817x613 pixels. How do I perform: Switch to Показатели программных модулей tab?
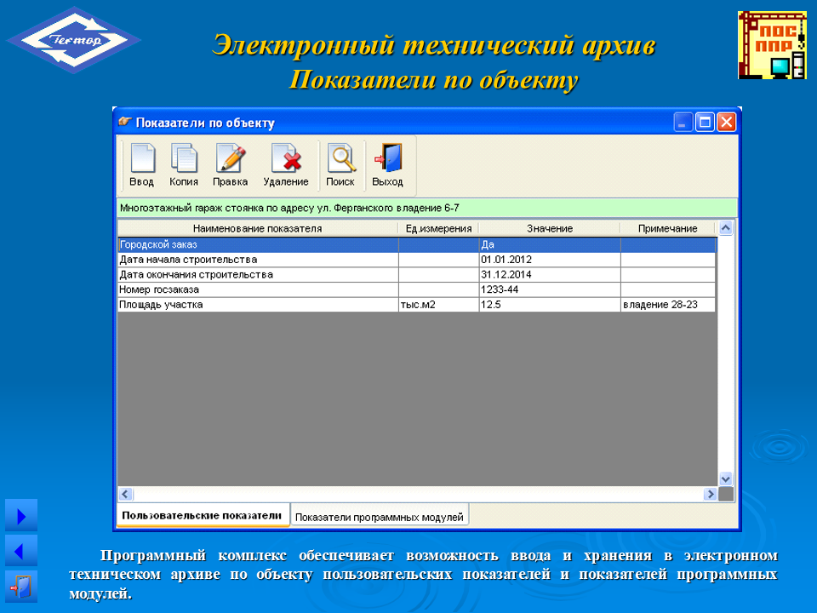[380, 517]
